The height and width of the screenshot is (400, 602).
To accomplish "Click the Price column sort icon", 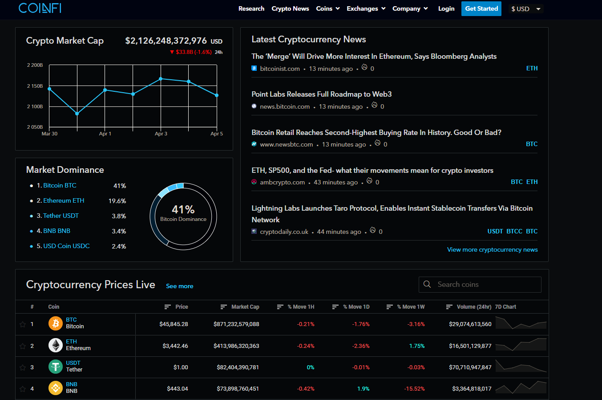I will coord(168,307).
